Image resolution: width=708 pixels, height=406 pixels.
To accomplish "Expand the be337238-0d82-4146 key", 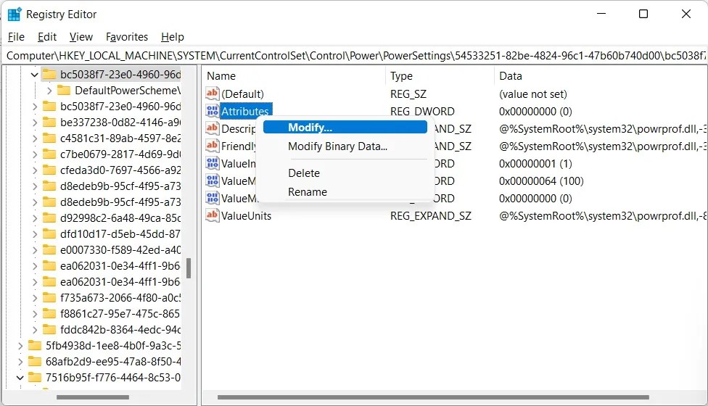I will click(x=35, y=123).
